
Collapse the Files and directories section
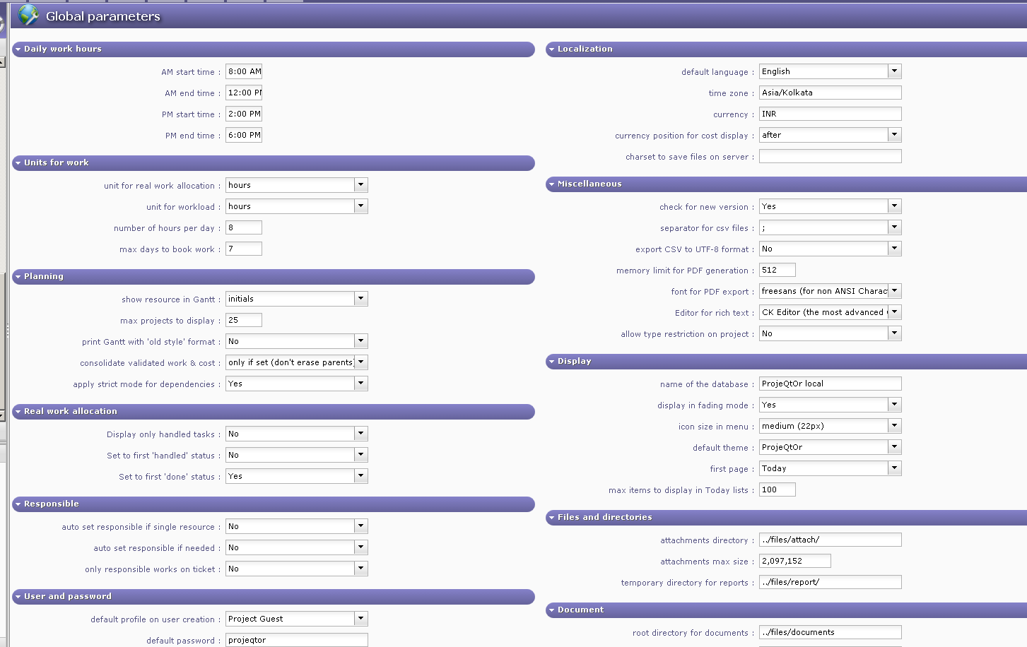tap(551, 518)
